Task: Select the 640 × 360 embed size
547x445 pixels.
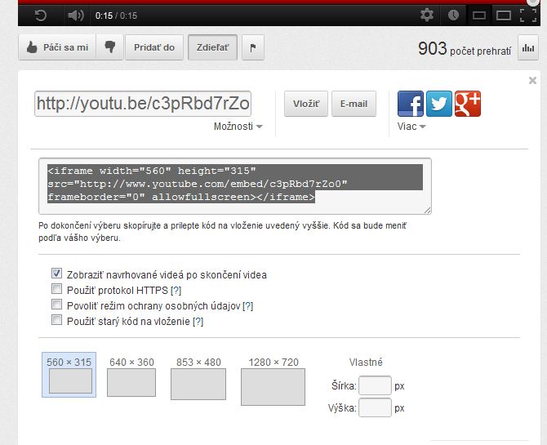Action: click(131, 376)
